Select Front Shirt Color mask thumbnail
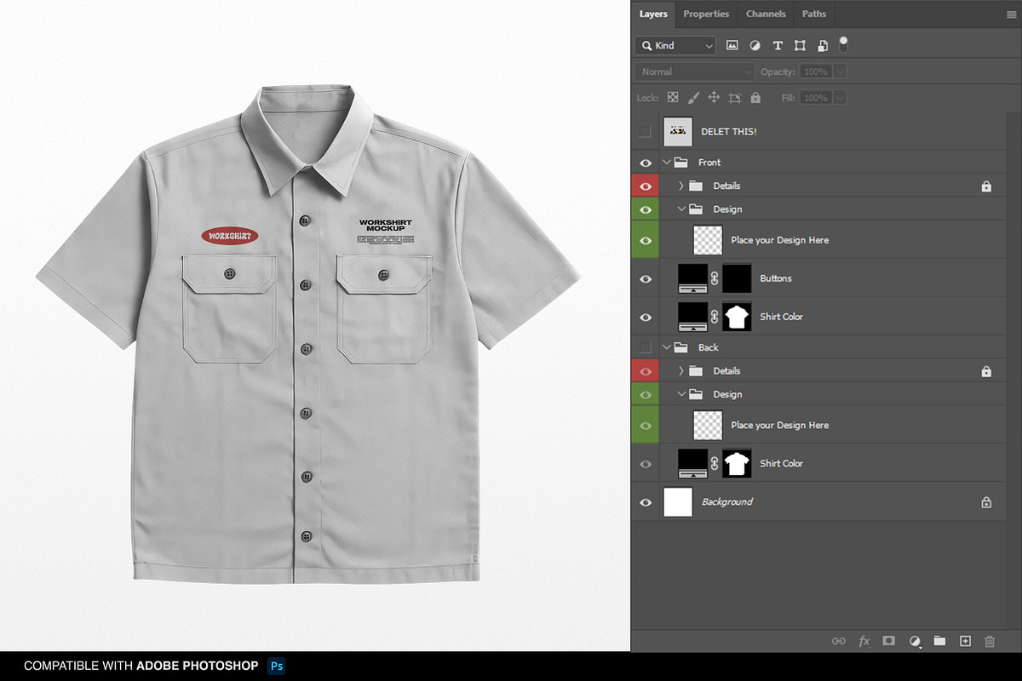Viewport: 1022px width, 681px height. pyautogui.click(x=737, y=317)
